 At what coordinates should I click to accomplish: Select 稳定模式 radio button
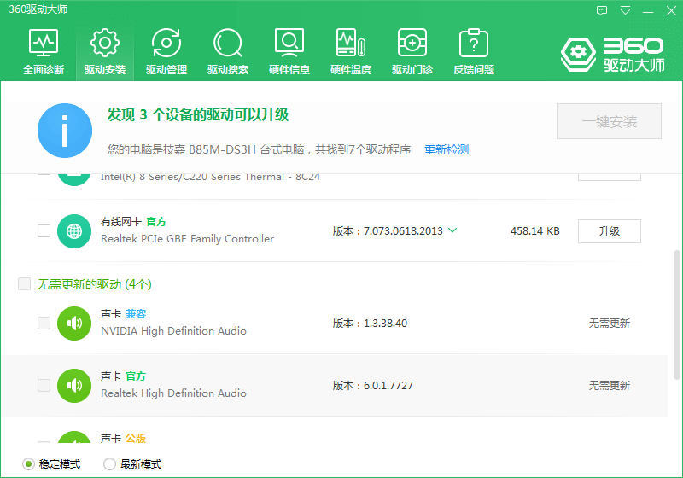tap(28, 464)
